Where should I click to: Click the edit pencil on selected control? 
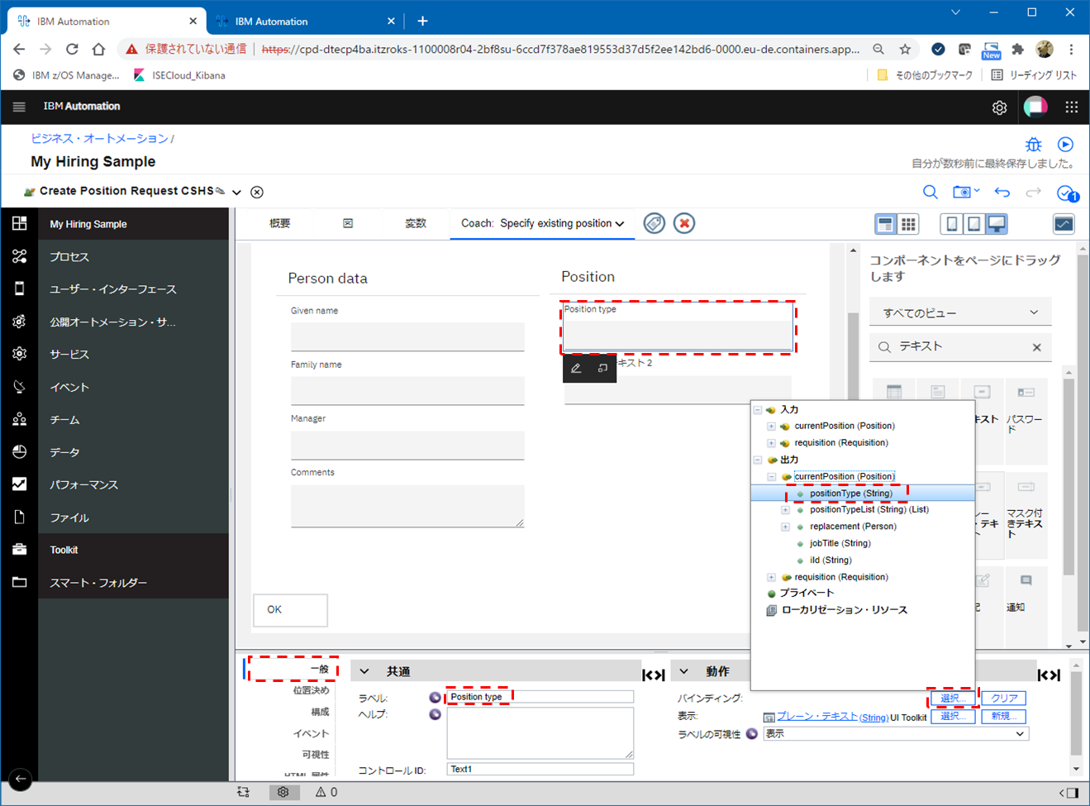pos(576,369)
